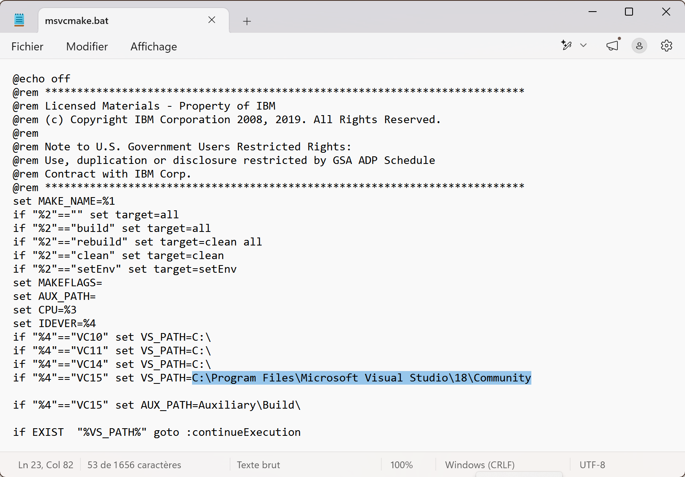Click the Notepad app icon in title bar
The image size is (685, 477).
click(19, 20)
